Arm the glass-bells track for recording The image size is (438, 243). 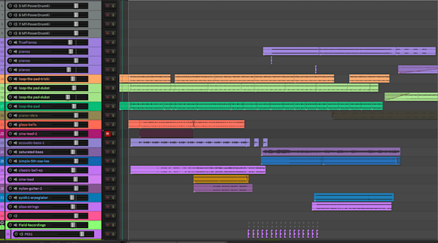10,124
